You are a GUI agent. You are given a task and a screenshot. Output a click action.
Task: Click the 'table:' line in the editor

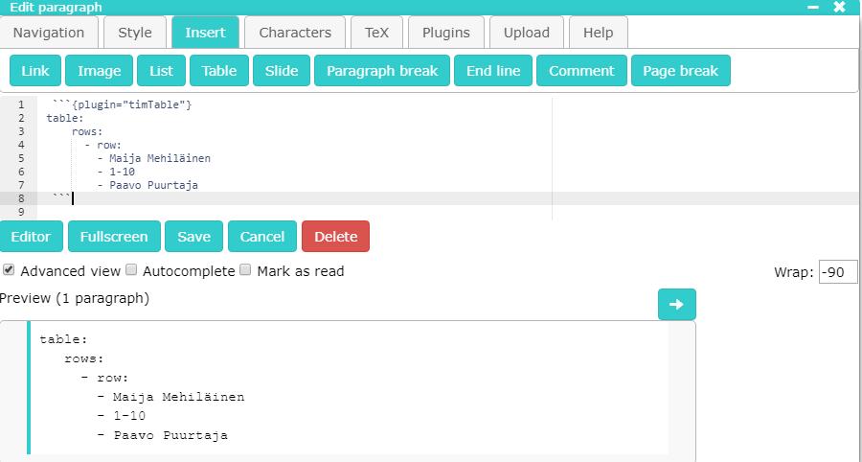pyautogui.click(x=65, y=118)
